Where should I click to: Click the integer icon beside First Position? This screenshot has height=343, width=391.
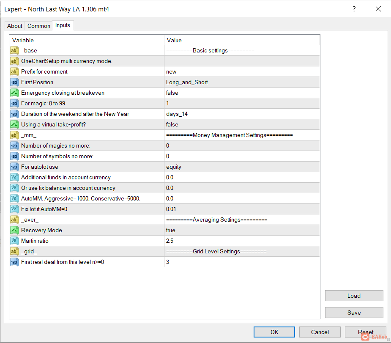14,82
